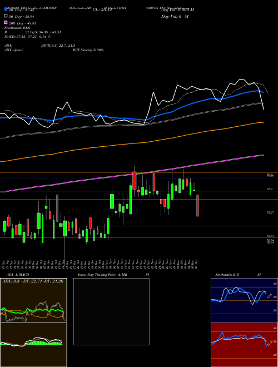Click the 'CL: 55.12' closing price label
Screen dimensions: 278x367
coord(102,10)
